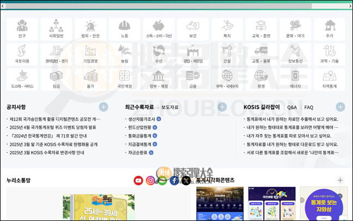Switch to the 보도자료 tab
This screenshot has width=353, height=221.
pyautogui.click(x=170, y=107)
